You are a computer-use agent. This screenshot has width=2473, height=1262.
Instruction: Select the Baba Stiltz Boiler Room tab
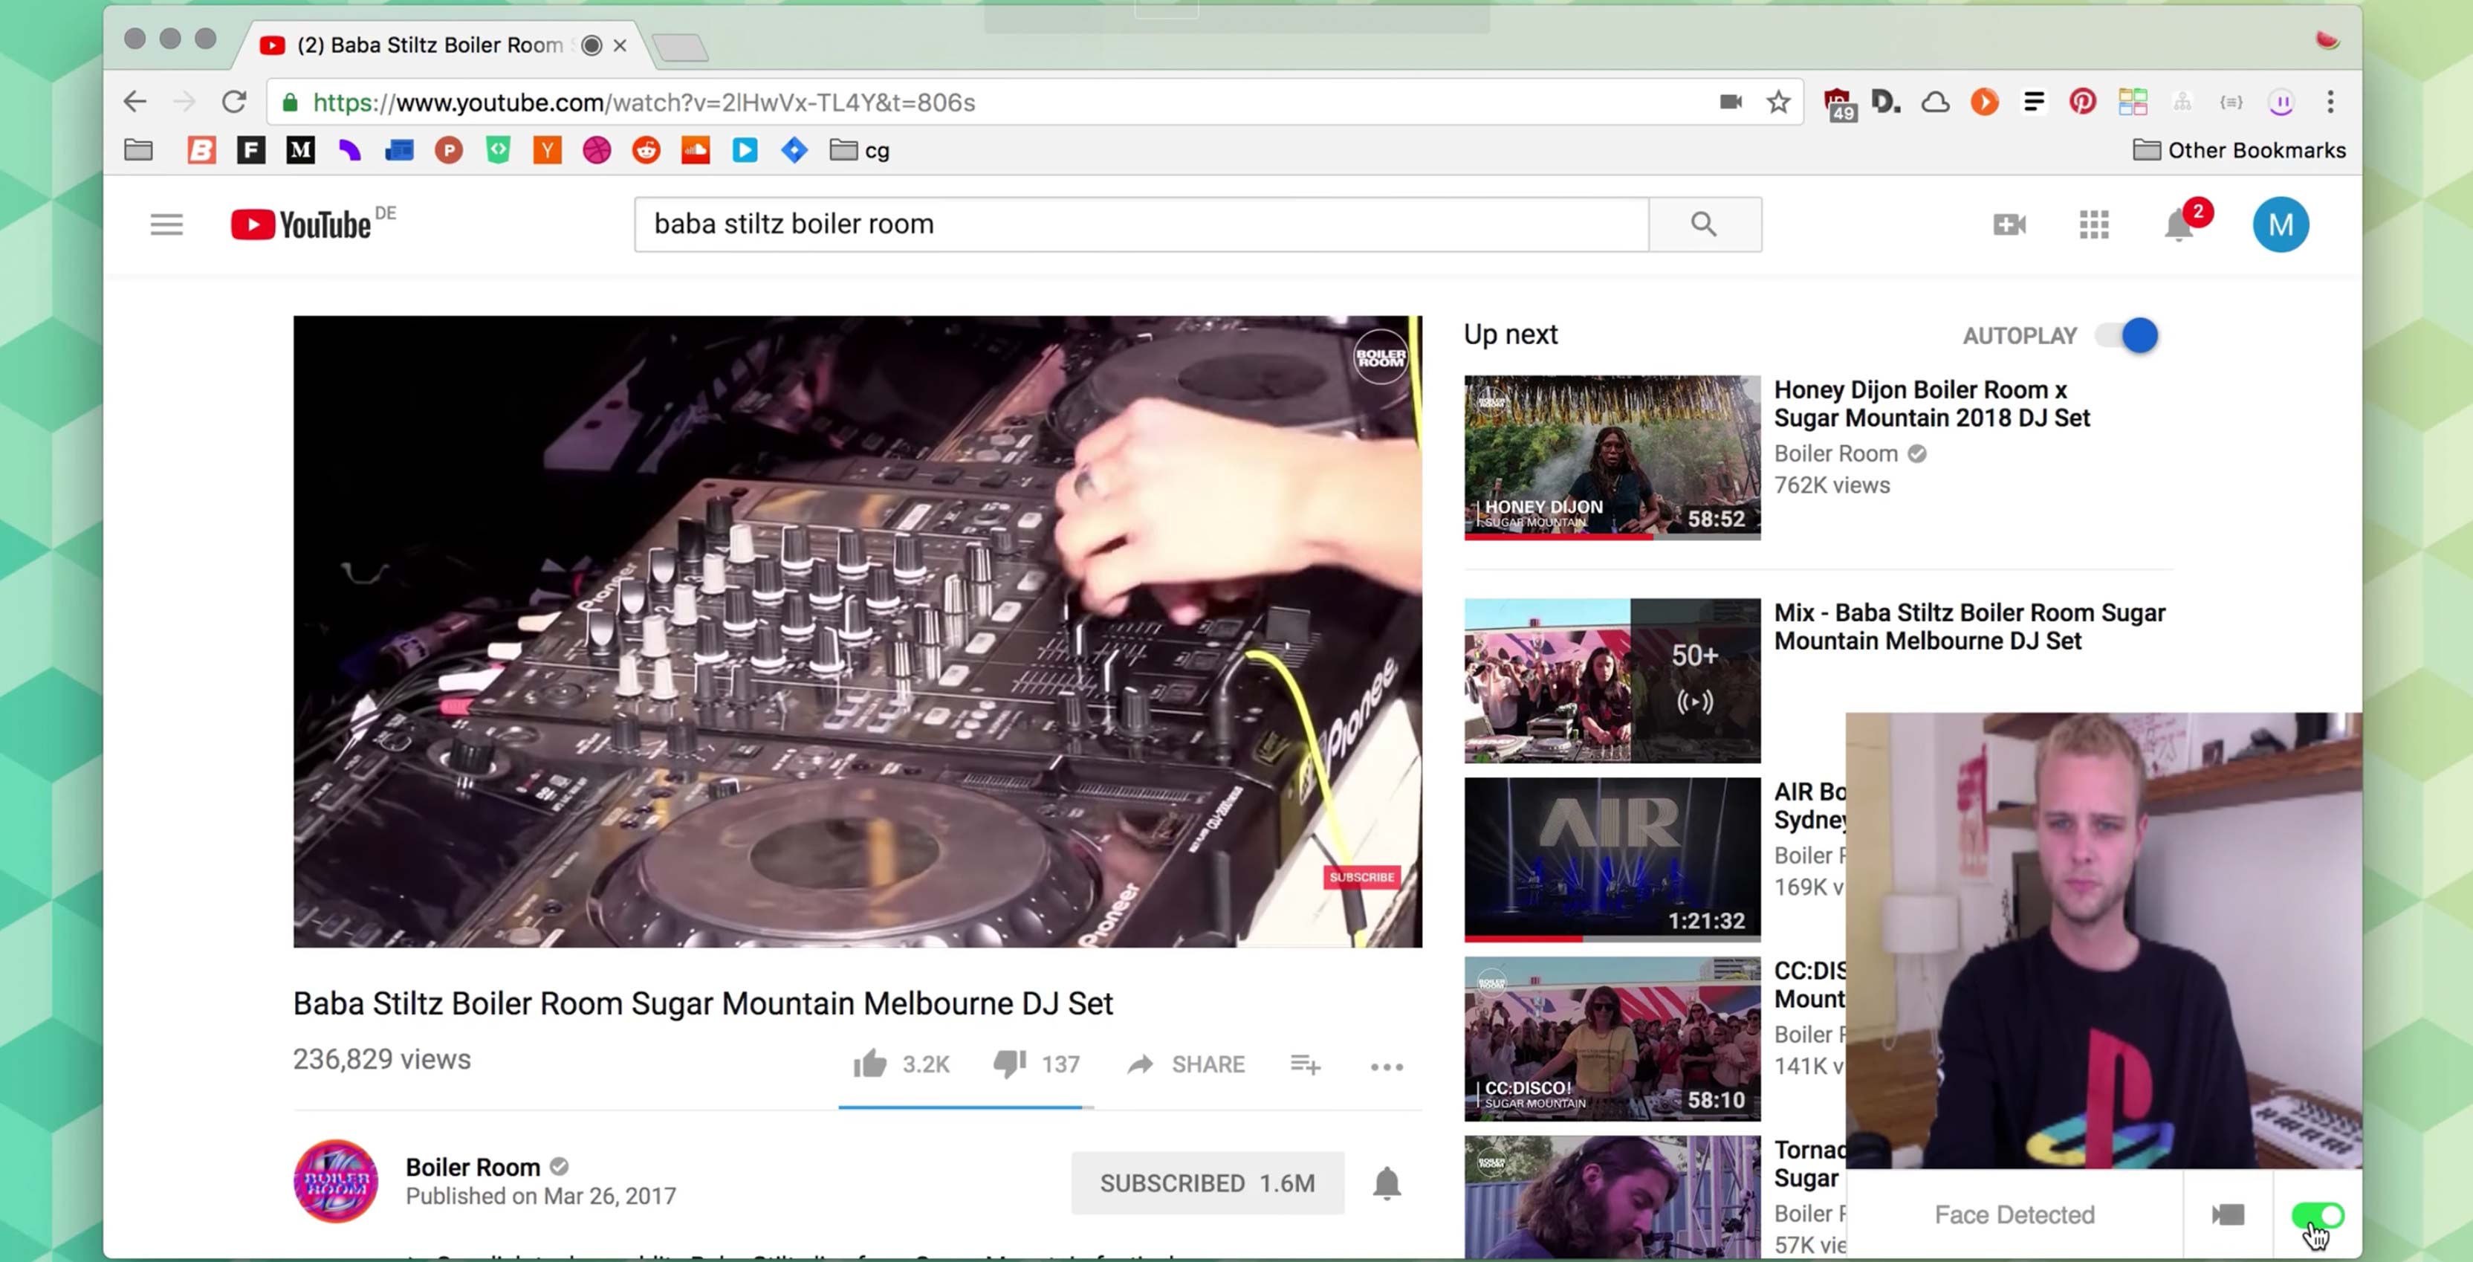click(x=429, y=45)
